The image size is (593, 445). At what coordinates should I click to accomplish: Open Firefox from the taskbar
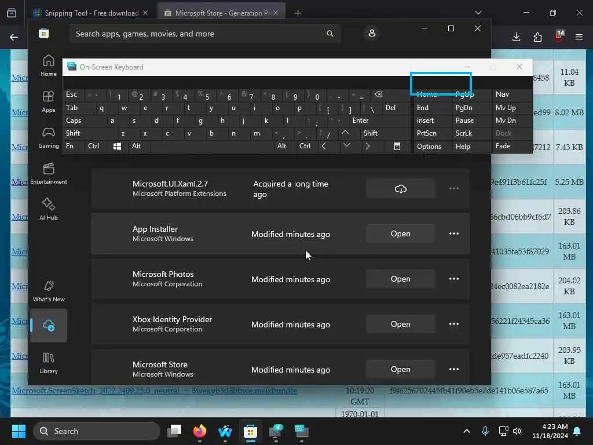click(x=200, y=431)
